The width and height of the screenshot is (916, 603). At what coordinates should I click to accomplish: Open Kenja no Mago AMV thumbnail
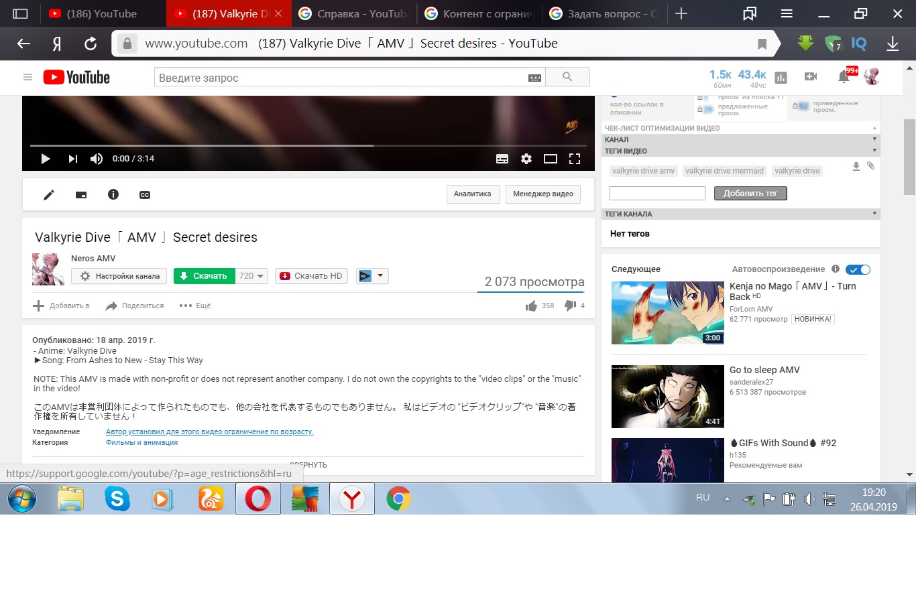668,313
